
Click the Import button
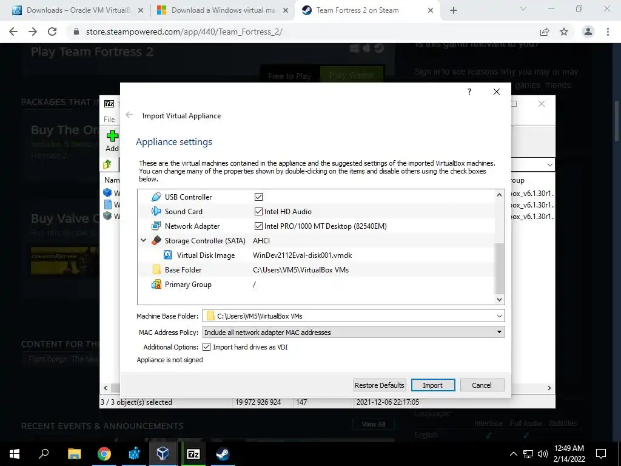point(433,385)
